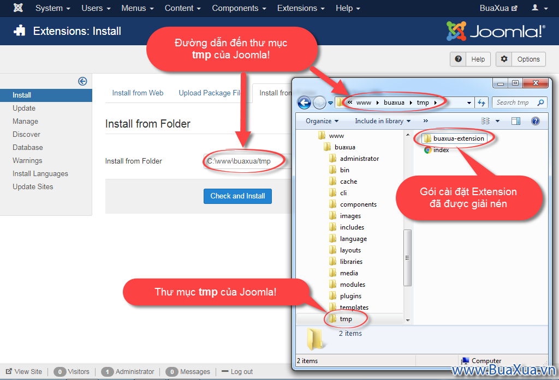Maximize the Explorer window
This screenshot has height=380, width=559.
[515, 83]
